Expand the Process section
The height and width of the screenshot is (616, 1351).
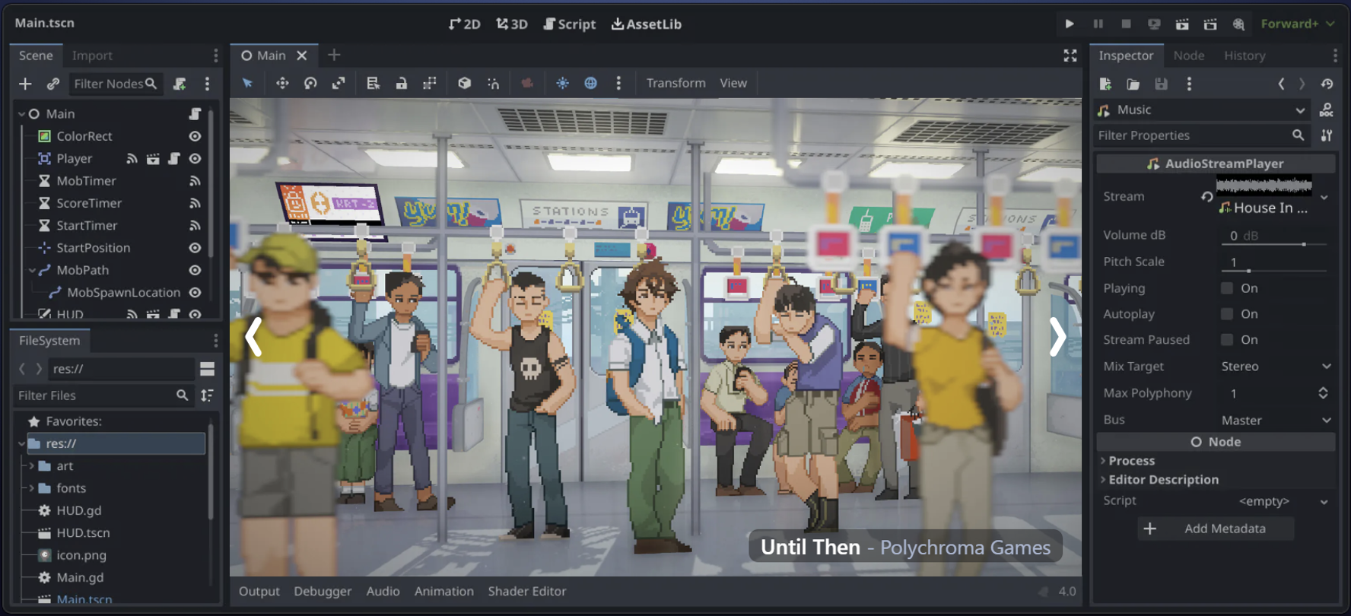1131,461
